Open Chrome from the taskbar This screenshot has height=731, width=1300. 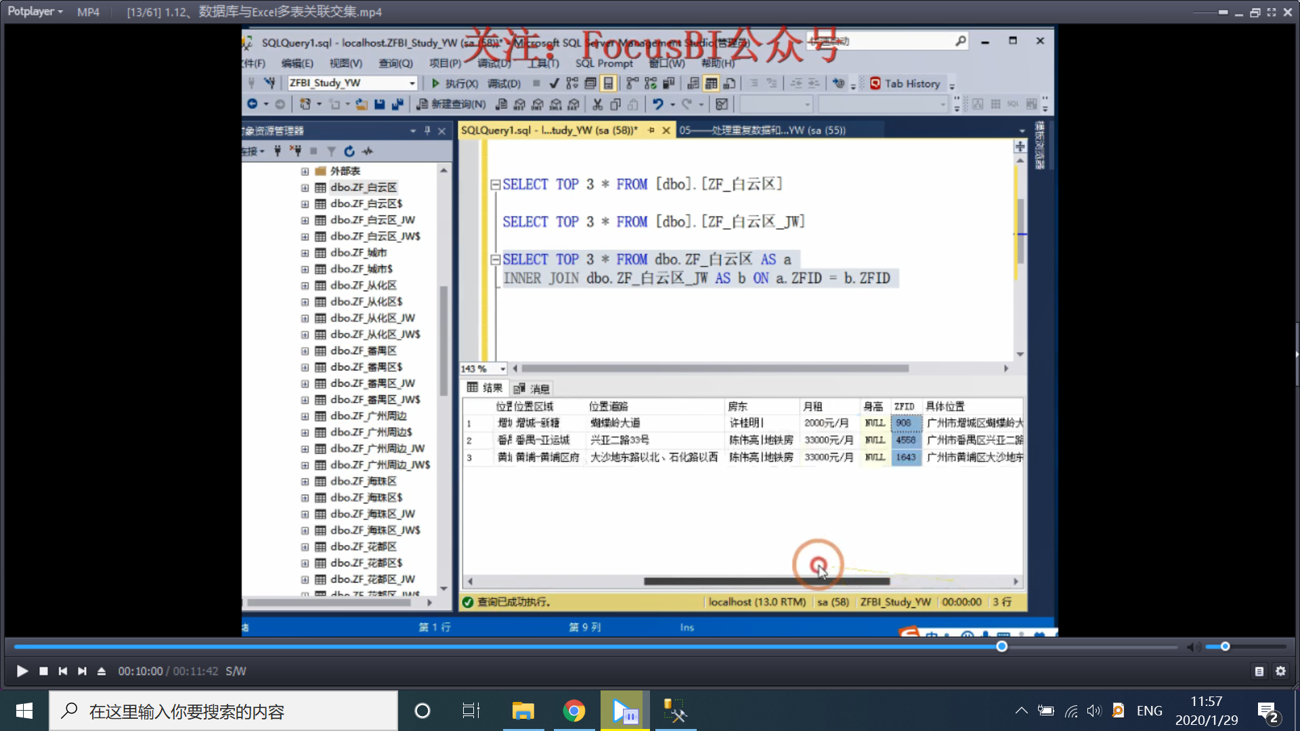(573, 711)
